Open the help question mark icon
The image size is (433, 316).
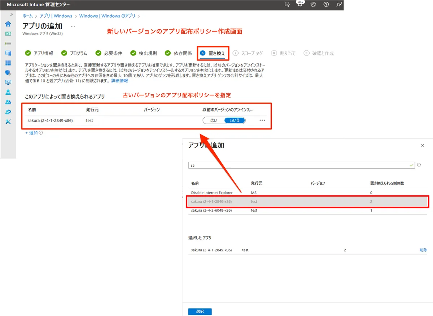(x=326, y=5)
